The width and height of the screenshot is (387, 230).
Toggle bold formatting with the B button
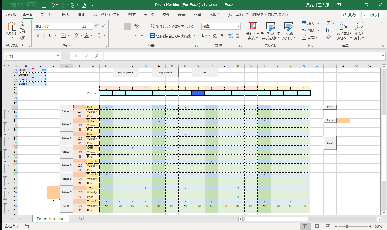pyautogui.click(x=37, y=35)
